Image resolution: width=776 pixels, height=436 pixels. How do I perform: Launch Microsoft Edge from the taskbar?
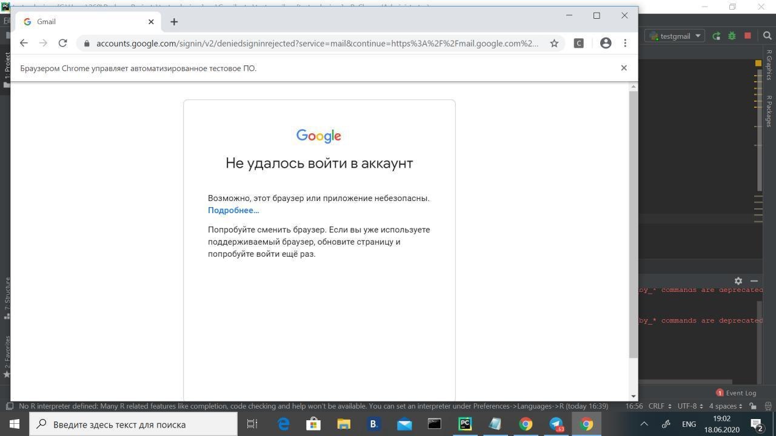click(x=283, y=424)
